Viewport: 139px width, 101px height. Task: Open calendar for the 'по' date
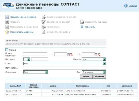tap(96, 54)
